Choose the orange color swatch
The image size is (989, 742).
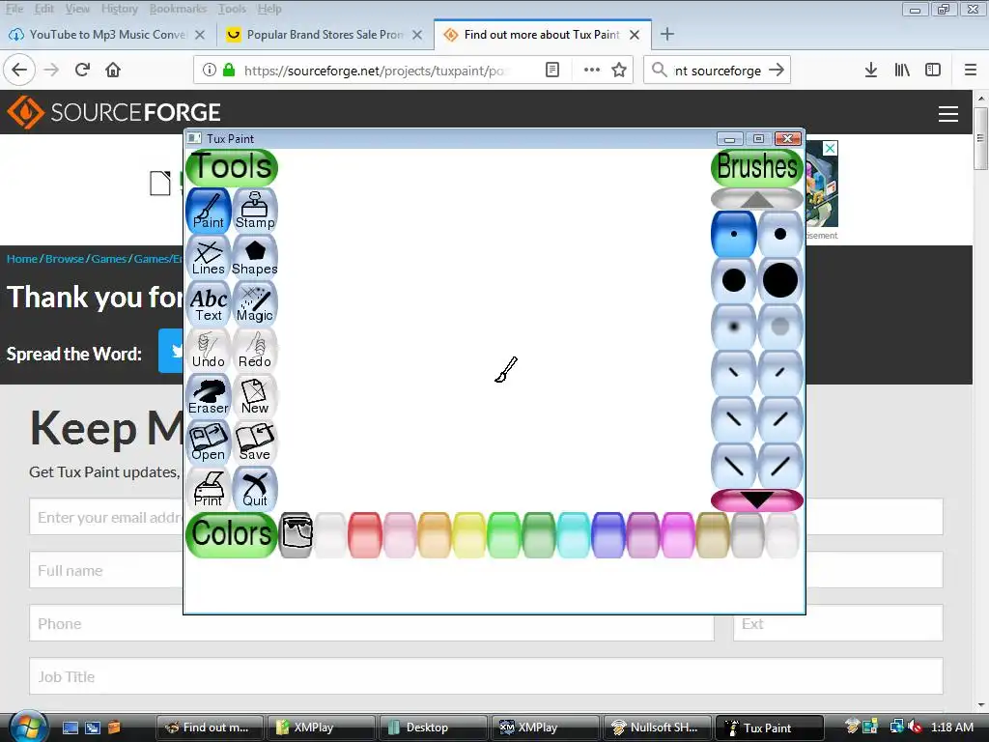(x=435, y=535)
